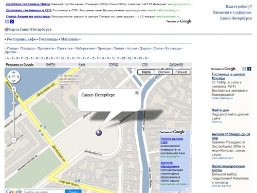Image resolution: width=257 pixels, height=193 pixels.
Task: Click СПБ ad link in gray bar
Action: [145, 64]
